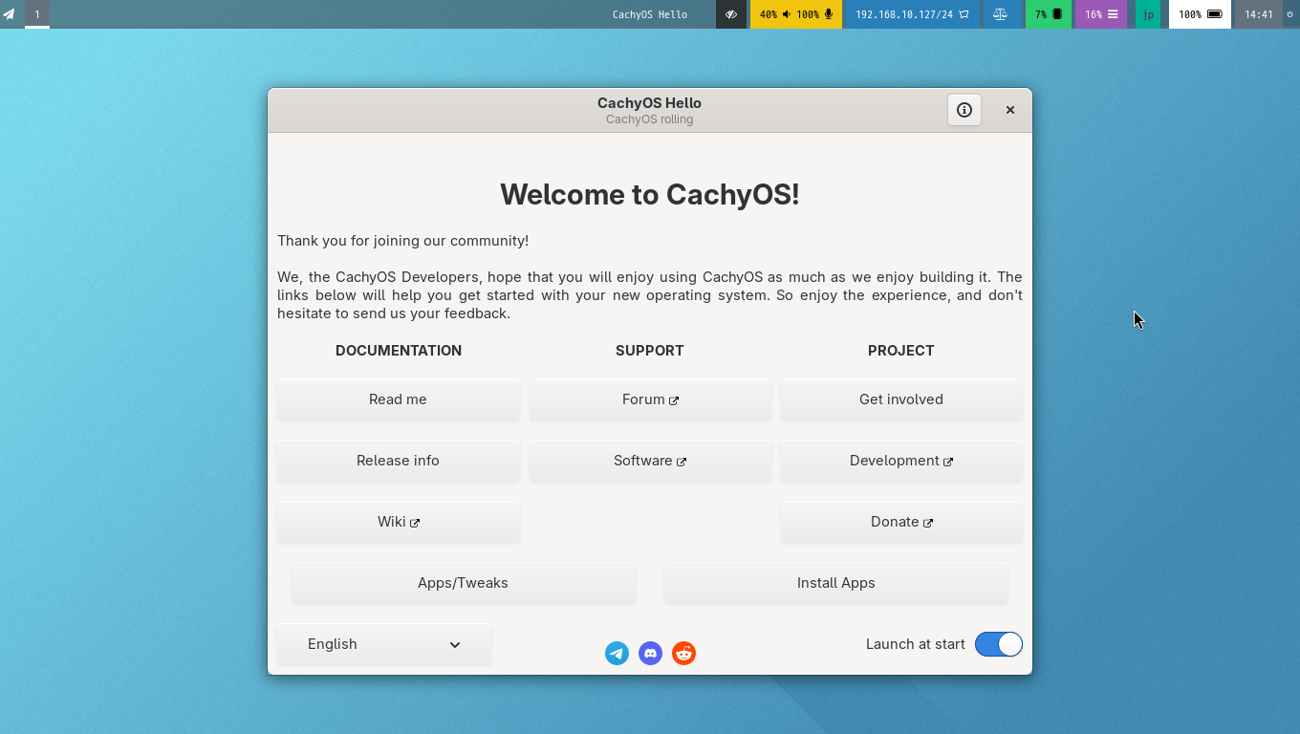This screenshot has width=1300, height=734.
Task: Close the CachyOS Hello window
Action: (1009, 110)
